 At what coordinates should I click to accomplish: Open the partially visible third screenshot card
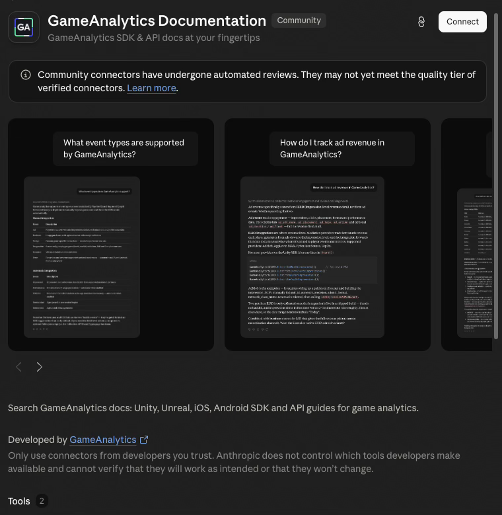pyautogui.click(x=466, y=235)
